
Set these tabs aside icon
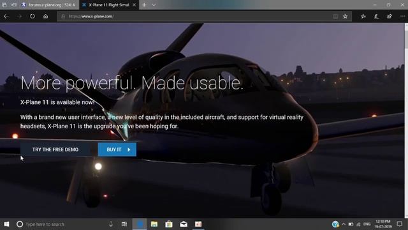[x=14, y=4]
